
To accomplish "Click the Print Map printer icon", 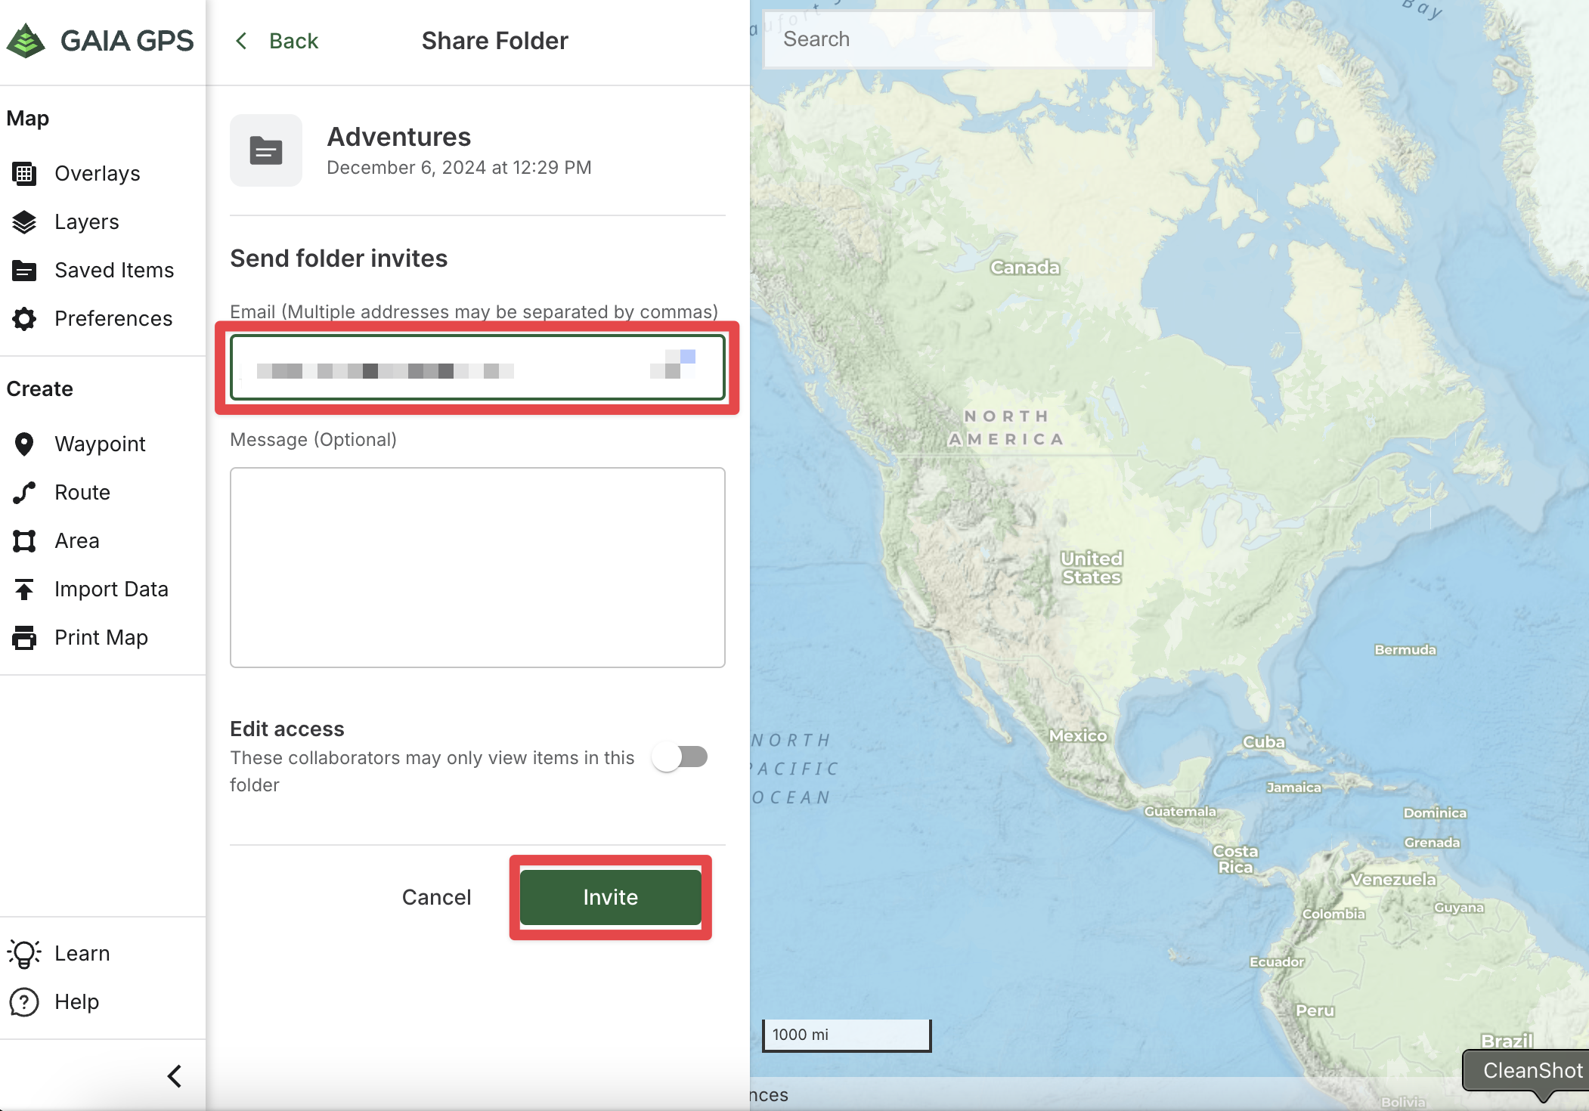I will 24,638.
